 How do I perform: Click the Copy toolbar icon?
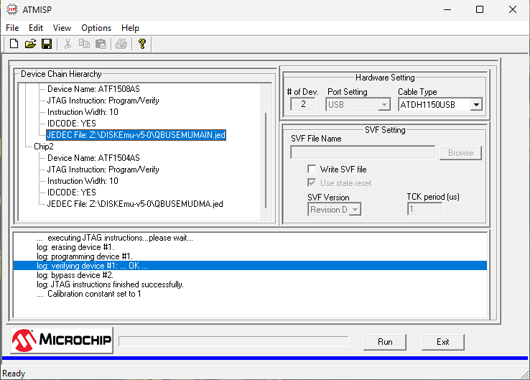(x=84, y=44)
